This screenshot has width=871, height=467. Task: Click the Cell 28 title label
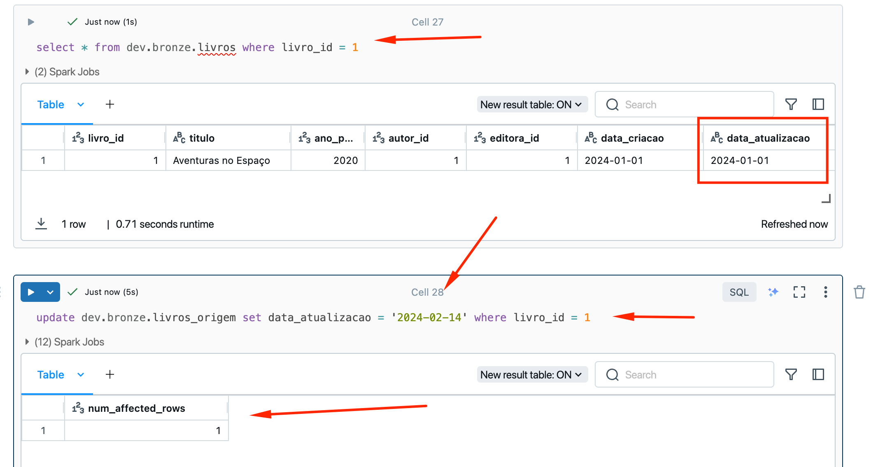(x=427, y=292)
